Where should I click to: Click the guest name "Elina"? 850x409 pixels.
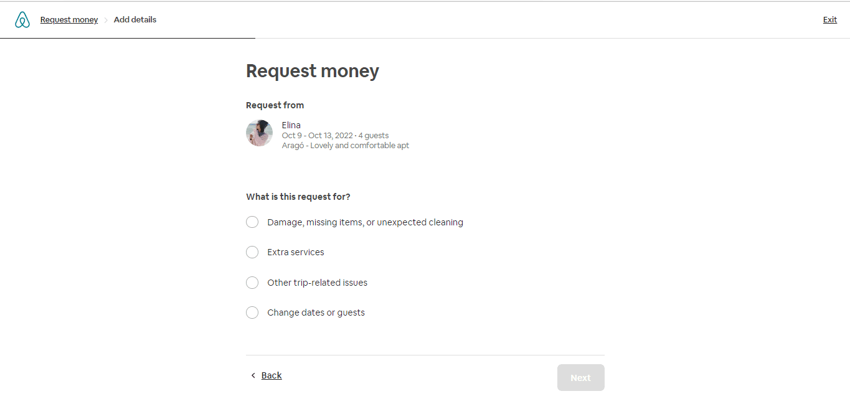pos(291,125)
